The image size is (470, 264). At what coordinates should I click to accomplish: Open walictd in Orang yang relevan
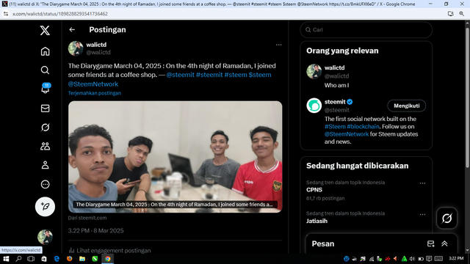[x=335, y=68]
